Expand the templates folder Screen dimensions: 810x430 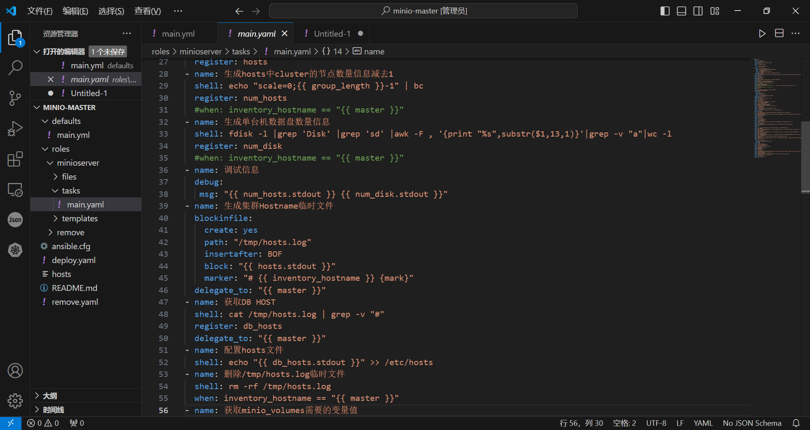point(79,218)
